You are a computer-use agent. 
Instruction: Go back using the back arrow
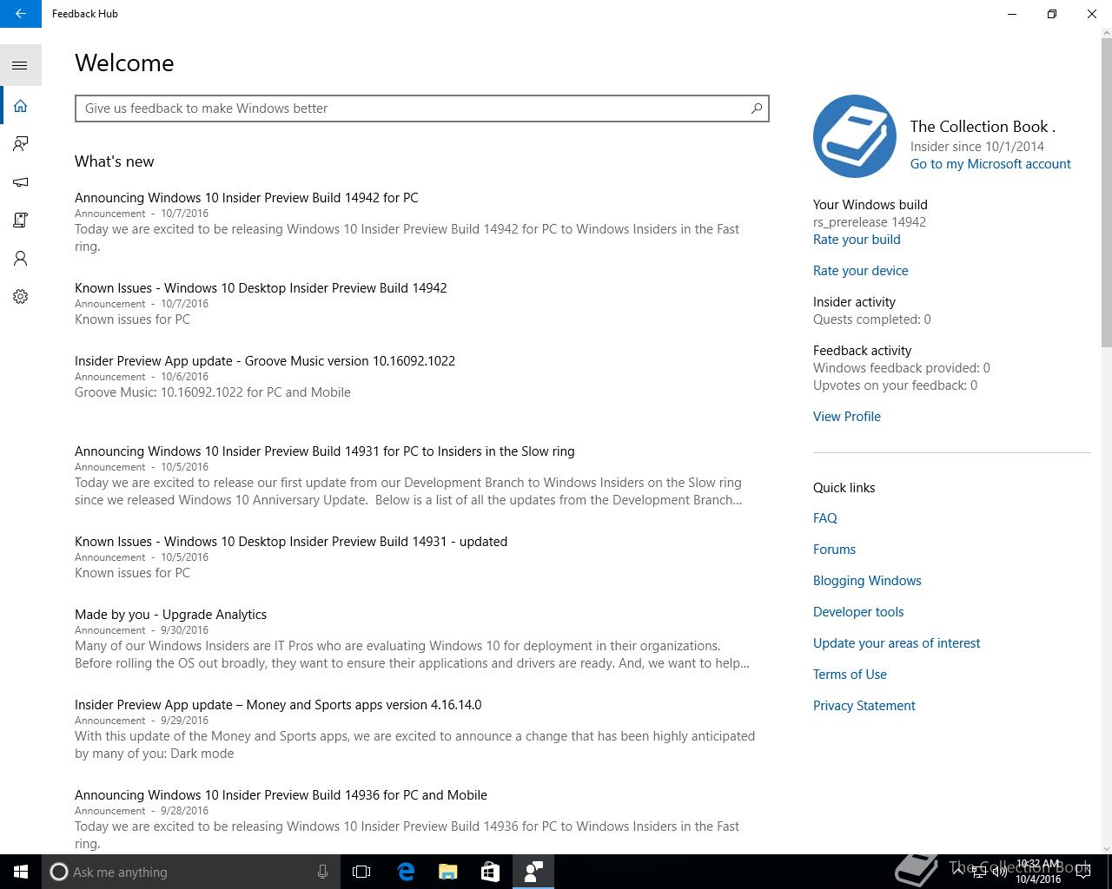[x=21, y=14]
